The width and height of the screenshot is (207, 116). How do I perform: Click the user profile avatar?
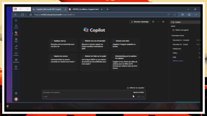(x=16, y=99)
